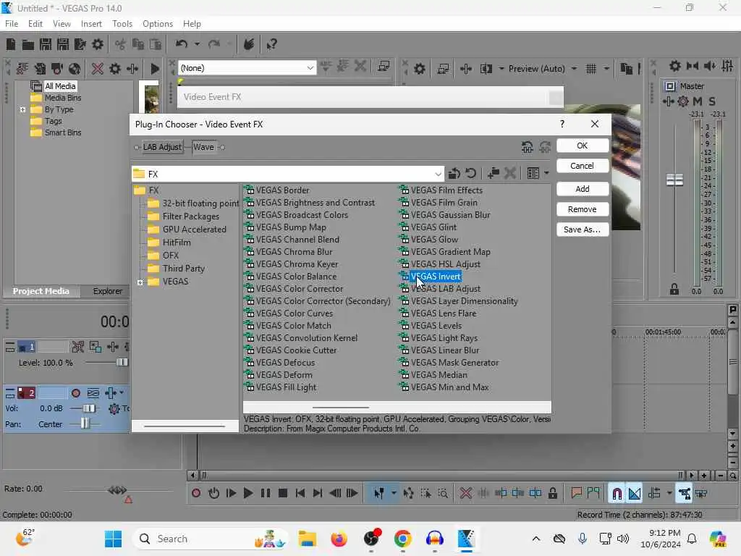The height and width of the screenshot is (556, 741).
Task: Open Video Preview project properties gear
Action: pos(420,69)
